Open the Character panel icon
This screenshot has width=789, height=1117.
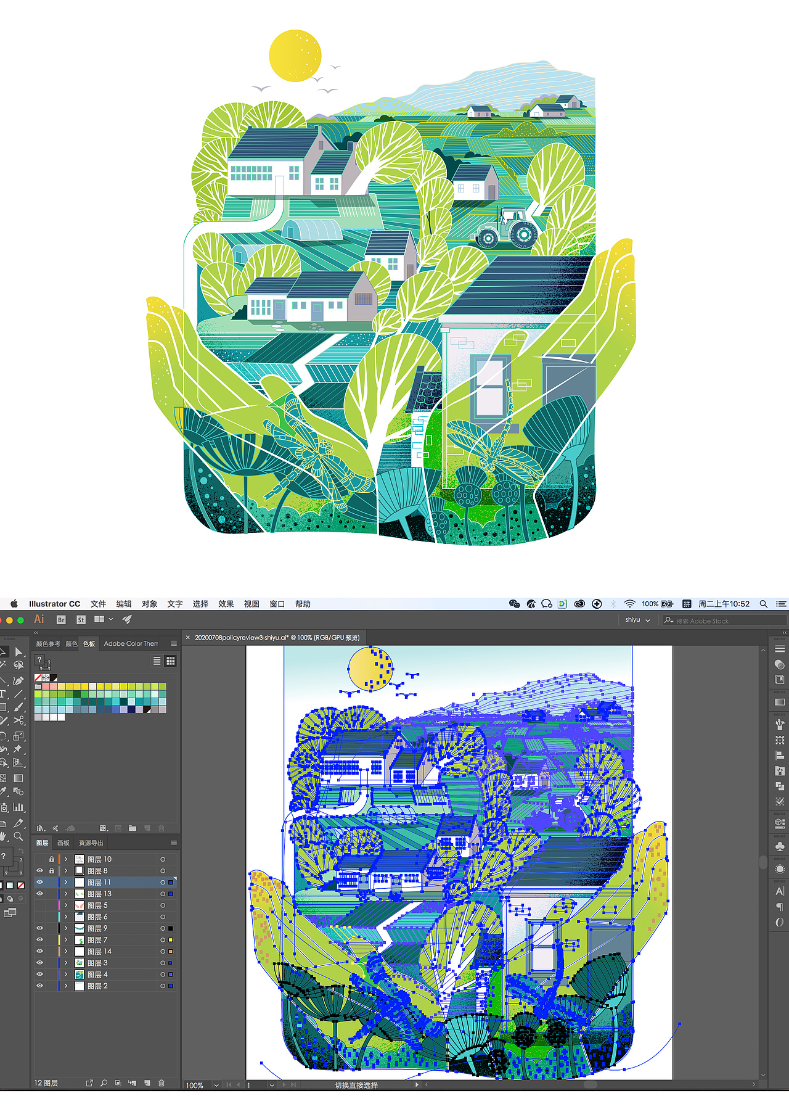coord(780,891)
